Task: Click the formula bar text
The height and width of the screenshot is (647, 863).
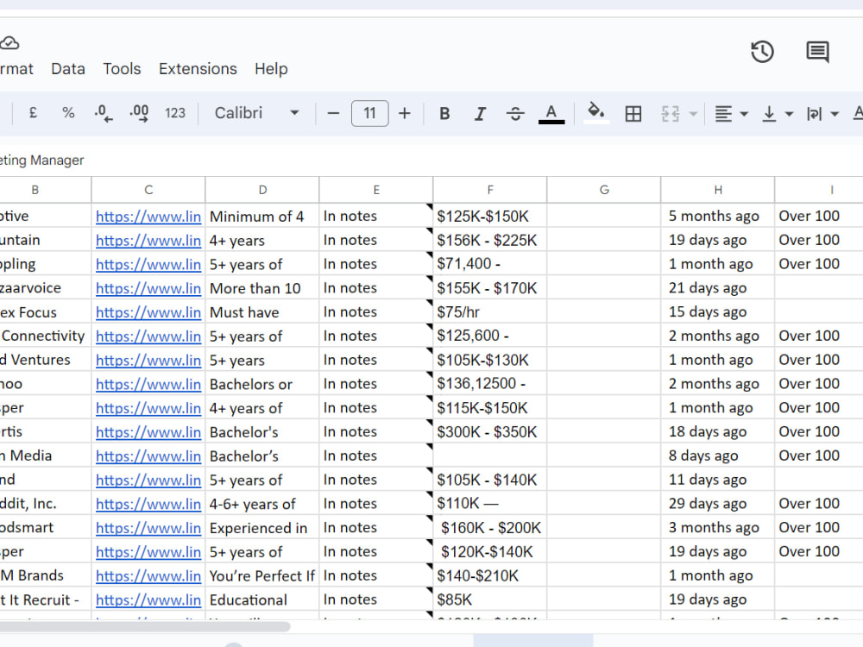Action: click(41, 160)
